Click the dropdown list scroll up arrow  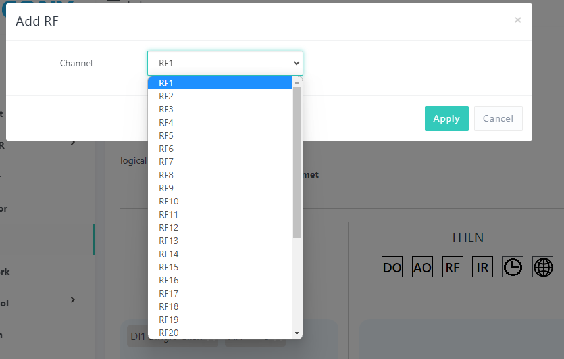[297, 82]
